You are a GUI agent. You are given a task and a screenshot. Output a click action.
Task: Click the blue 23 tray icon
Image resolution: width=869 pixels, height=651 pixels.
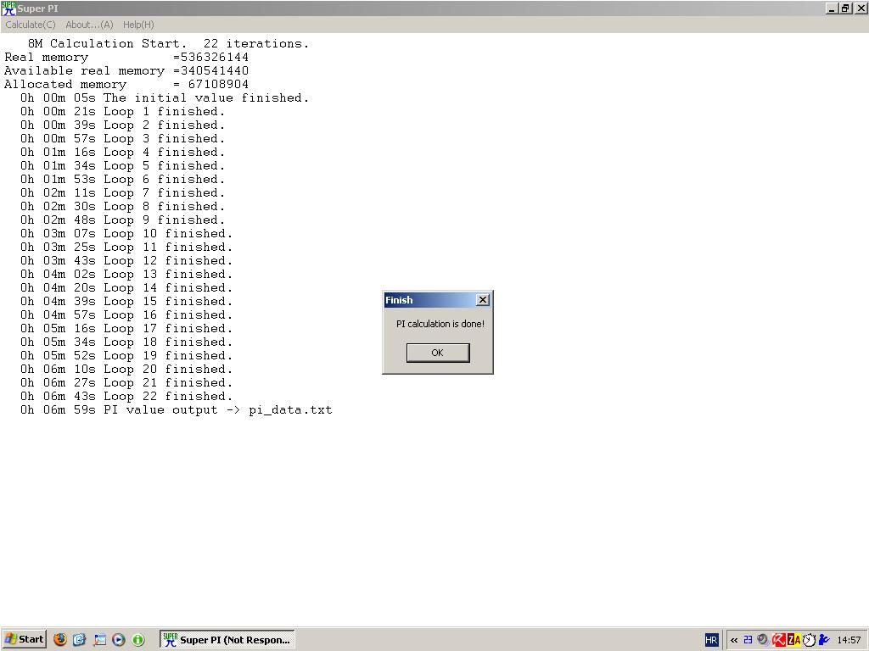[x=748, y=640]
